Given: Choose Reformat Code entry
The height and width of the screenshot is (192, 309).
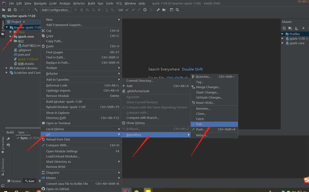Looking at the screenshot, I should [x=81, y=85].
